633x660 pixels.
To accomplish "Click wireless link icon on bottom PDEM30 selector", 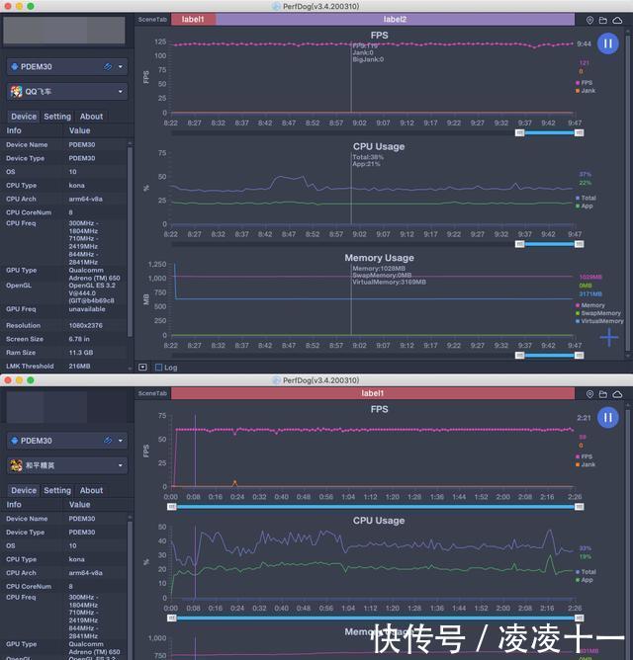I will click(x=108, y=441).
